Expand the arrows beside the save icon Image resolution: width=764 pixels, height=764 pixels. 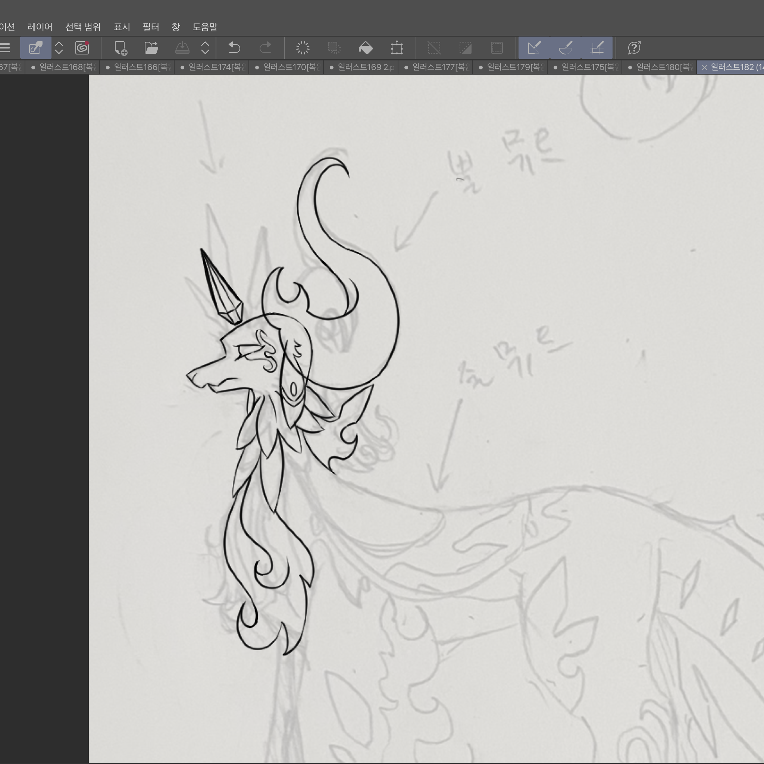click(x=205, y=48)
